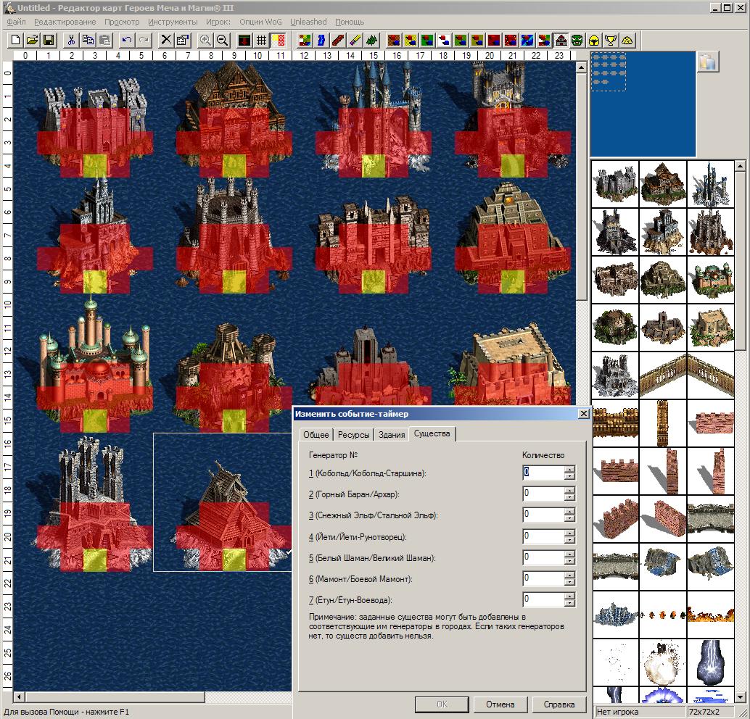Open the Опции WoG menu
This screenshot has width=750, height=719.
260,22
